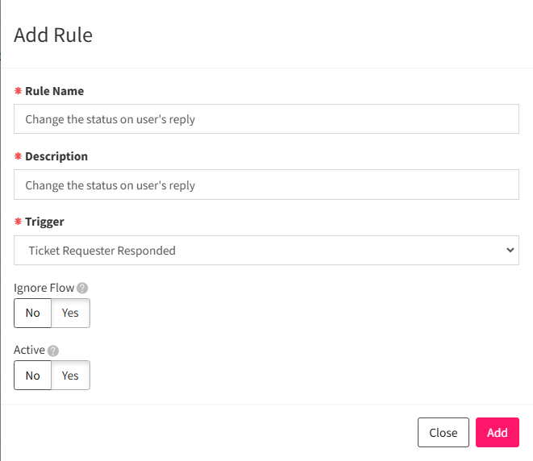Click the Trigger label
Image resolution: width=533 pixels, height=461 pixels.
click(x=44, y=222)
